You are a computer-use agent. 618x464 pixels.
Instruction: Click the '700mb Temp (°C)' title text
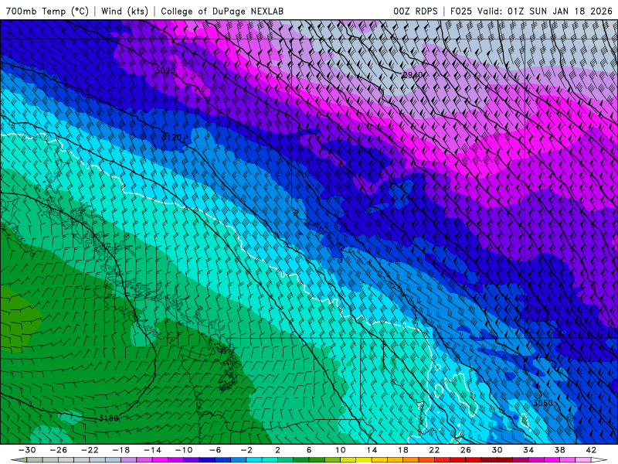(x=47, y=11)
